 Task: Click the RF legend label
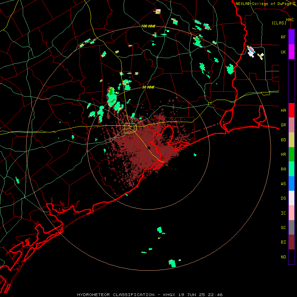[x=283, y=37]
